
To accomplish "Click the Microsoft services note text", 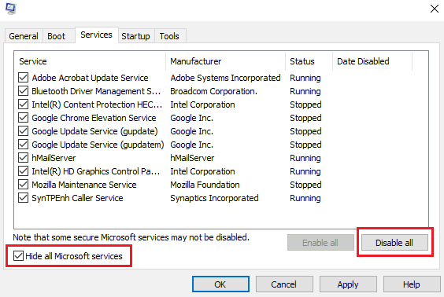I will tap(131, 237).
